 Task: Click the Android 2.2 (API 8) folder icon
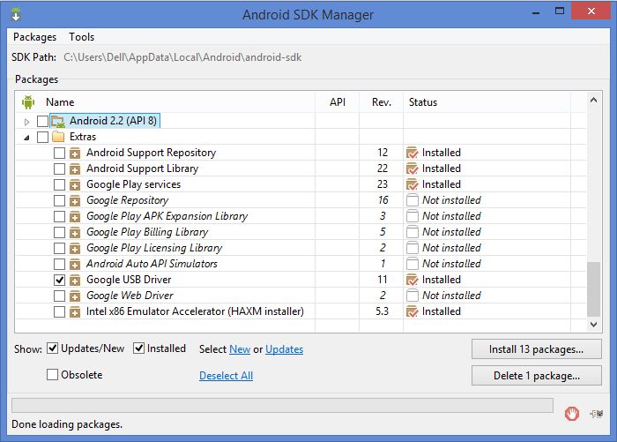[58, 121]
